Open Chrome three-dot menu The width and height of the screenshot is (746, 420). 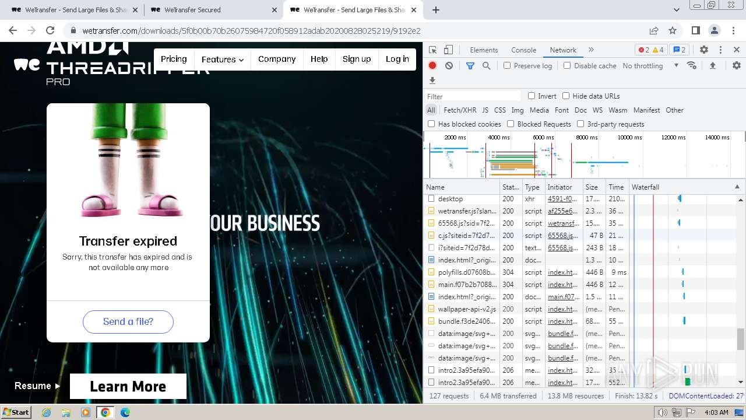click(733, 30)
